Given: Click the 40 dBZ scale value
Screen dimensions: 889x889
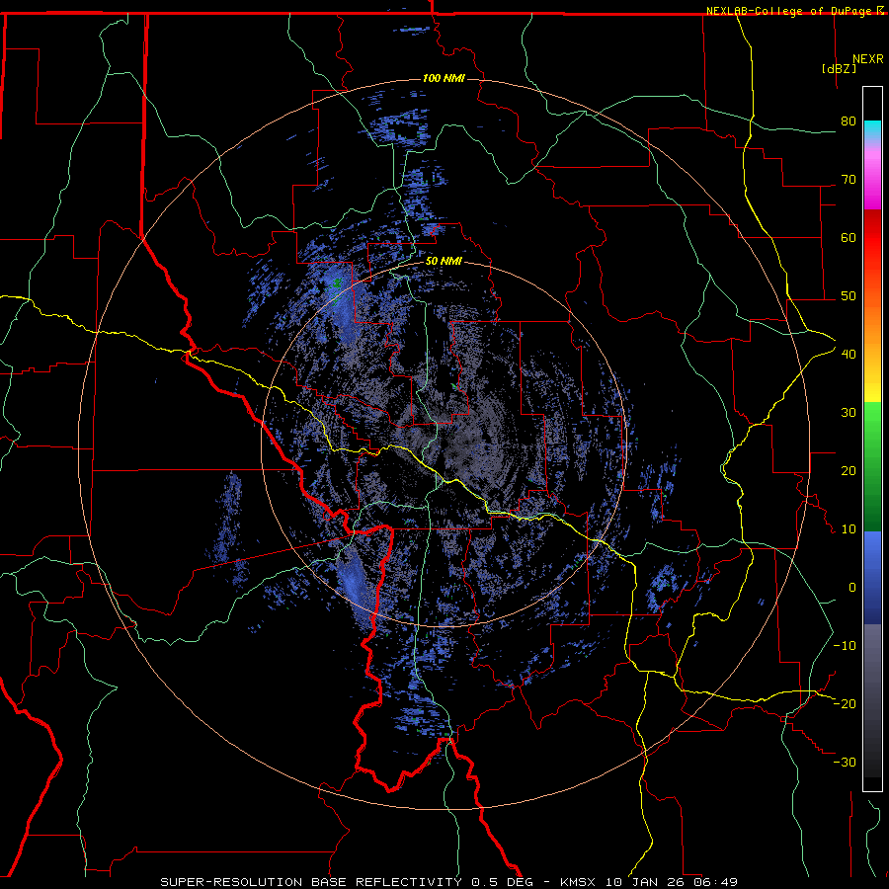Looking at the screenshot, I should click(x=849, y=355).
